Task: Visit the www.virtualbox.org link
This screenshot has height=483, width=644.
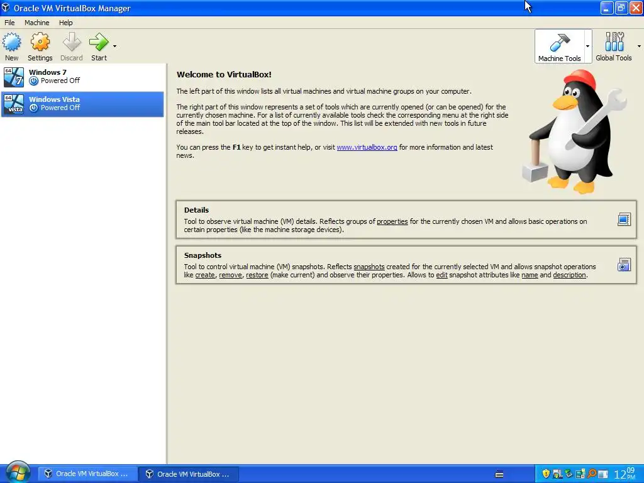Action: [367, 147]
